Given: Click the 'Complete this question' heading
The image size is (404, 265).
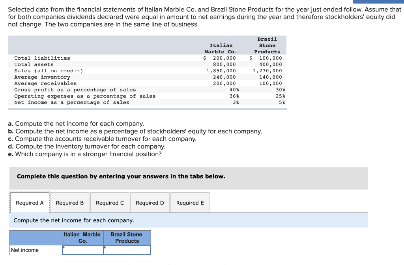Looking at the screenshot, I should (x=121, y=176).
